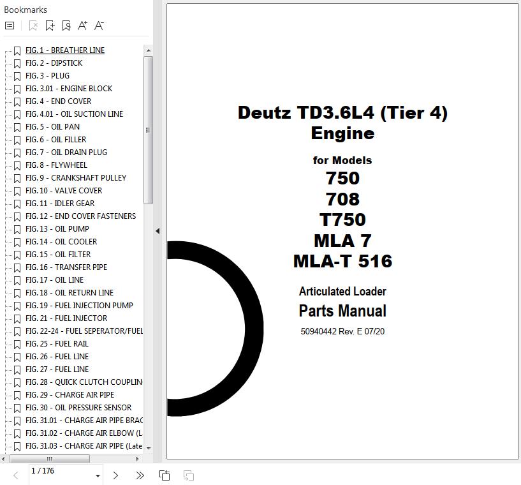Viewport: 521px width, 485px height.
Task: Click the next view icon
Action: [x=189, y=475]
